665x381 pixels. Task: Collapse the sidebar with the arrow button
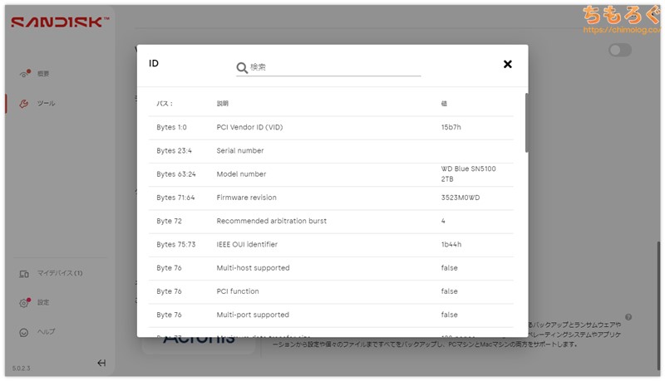[x=101, y=363]
